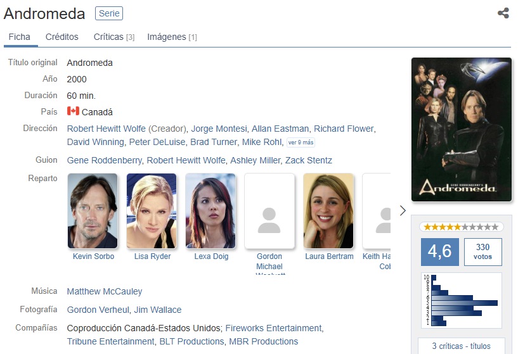Select the year value 2000

pos(77,79)
